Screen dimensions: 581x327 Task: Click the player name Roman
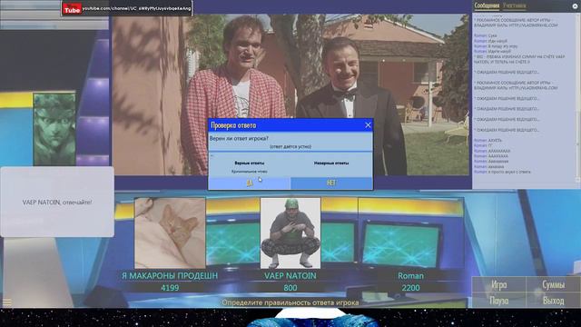pyautogui.click(x=410, y=276)
